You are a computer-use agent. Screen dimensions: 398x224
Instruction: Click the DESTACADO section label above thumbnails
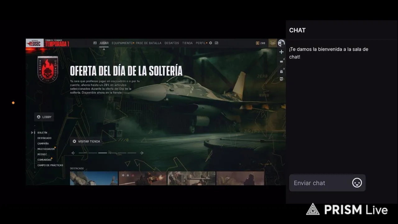point(77,168)
